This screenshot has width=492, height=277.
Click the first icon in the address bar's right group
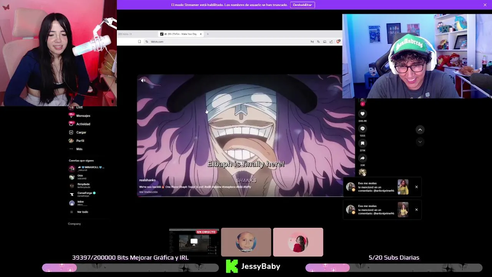pyautogui.click(x=312, y=42)
